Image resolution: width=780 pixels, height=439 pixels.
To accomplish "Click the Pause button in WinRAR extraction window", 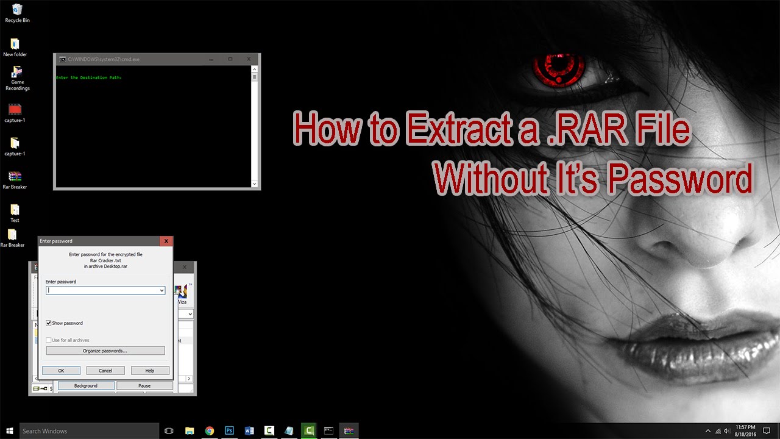I will coord(144,385).
